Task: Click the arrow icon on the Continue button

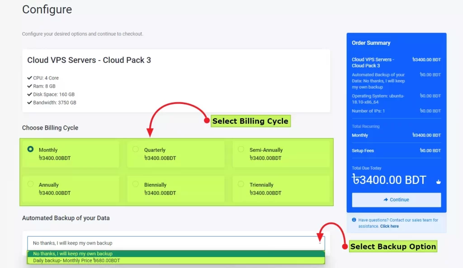Action: tap(386, 200)
